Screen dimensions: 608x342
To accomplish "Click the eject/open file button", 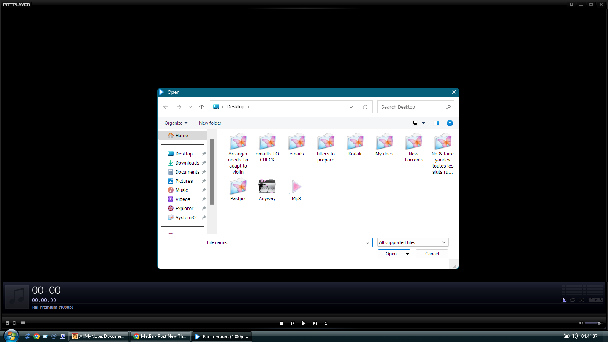I will (326, 323).
